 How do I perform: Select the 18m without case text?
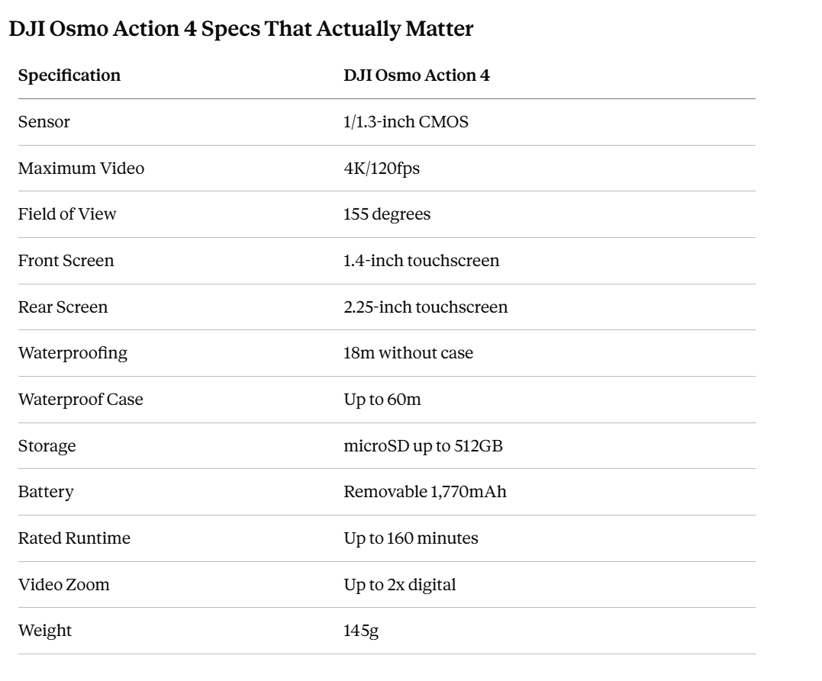408,353
